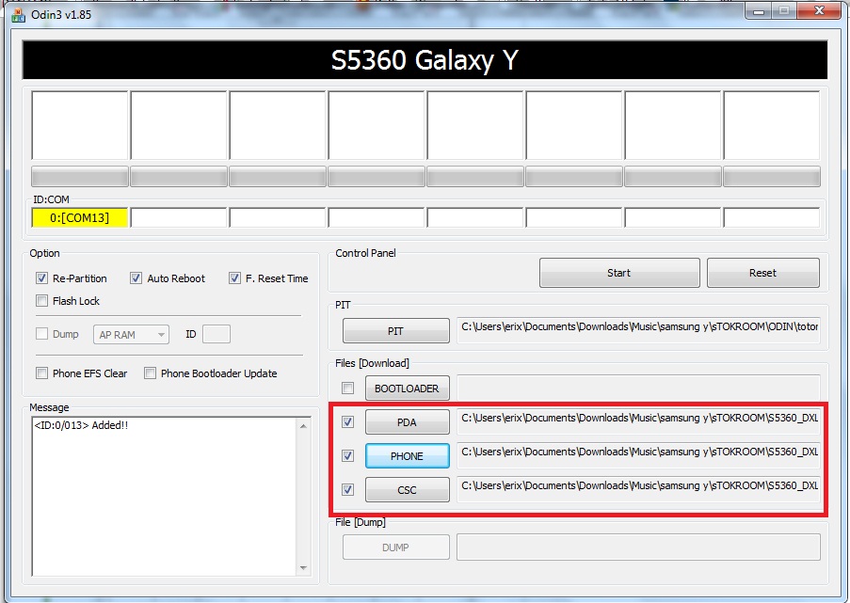Click the first device progress bar
Image resolution: width=850 pixels, height=603 pixels.
click(x=80, y=177)
